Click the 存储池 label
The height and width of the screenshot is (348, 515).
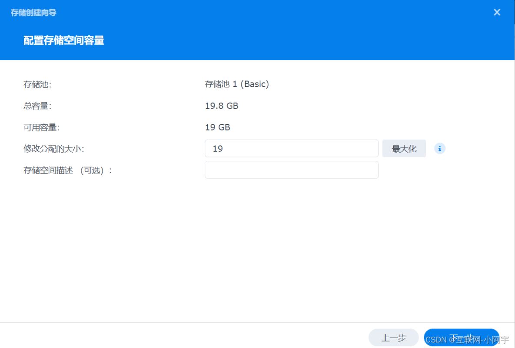[37, 84]
